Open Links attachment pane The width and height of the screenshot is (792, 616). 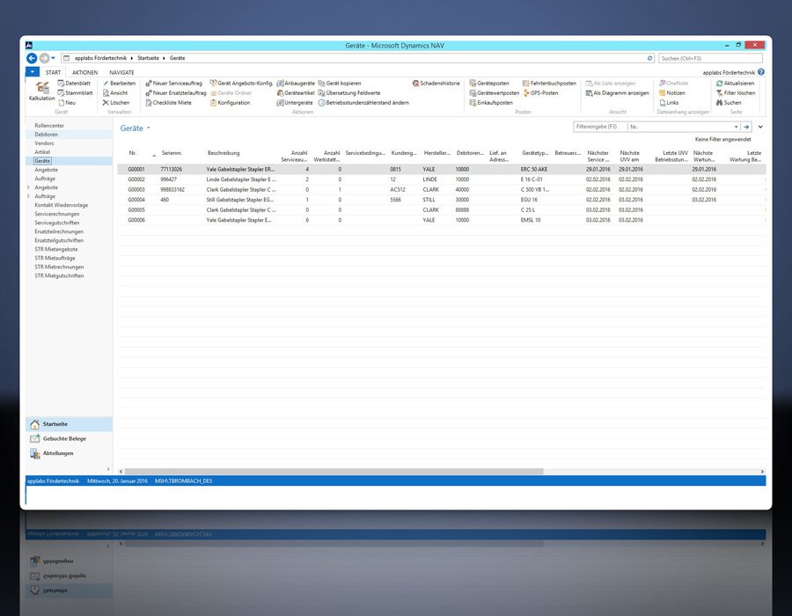(669, 102)
